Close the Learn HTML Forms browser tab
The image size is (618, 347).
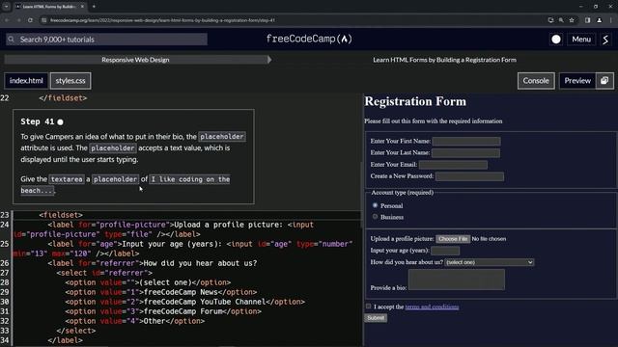click(82, 7)
